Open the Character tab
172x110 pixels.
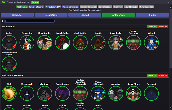click(17, 15)
